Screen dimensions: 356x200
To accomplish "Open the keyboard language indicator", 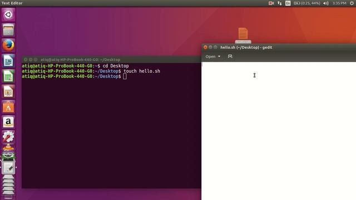I will (288, 3).
